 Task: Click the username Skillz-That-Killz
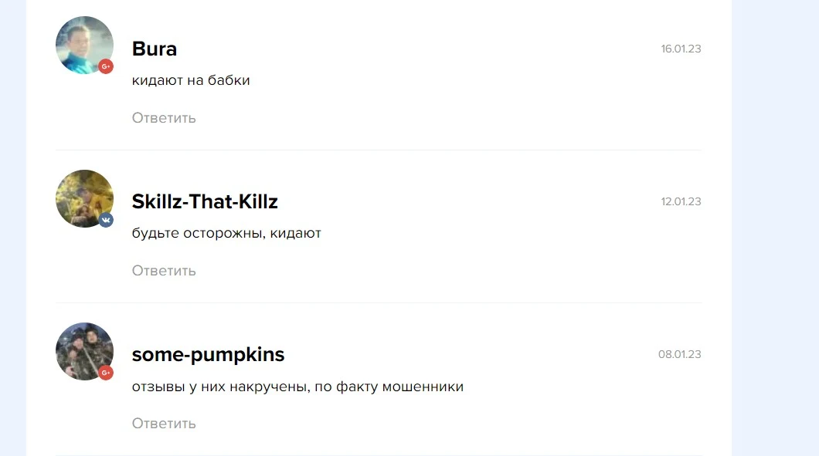(x=205, y=201)
